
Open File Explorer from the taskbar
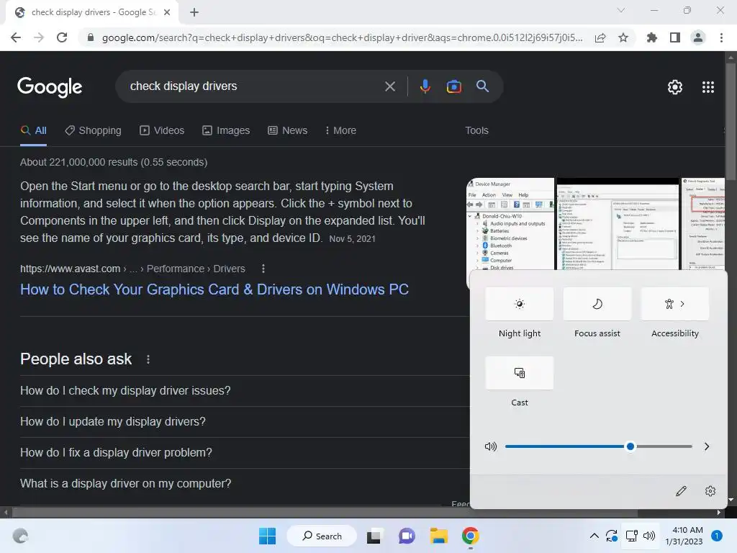pos(438,536)
